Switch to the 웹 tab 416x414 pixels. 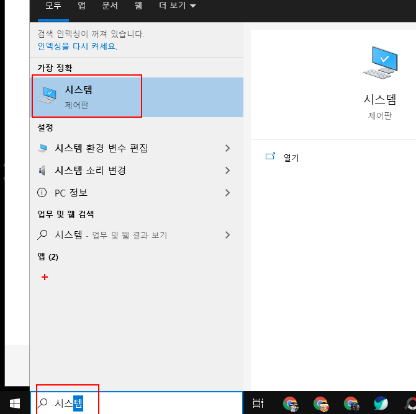pyautogui.click(x=138, y=6)
